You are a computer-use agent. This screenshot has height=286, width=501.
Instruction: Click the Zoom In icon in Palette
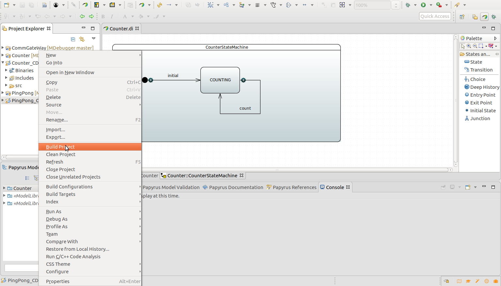pyautogui.click(x=469, y=46)
